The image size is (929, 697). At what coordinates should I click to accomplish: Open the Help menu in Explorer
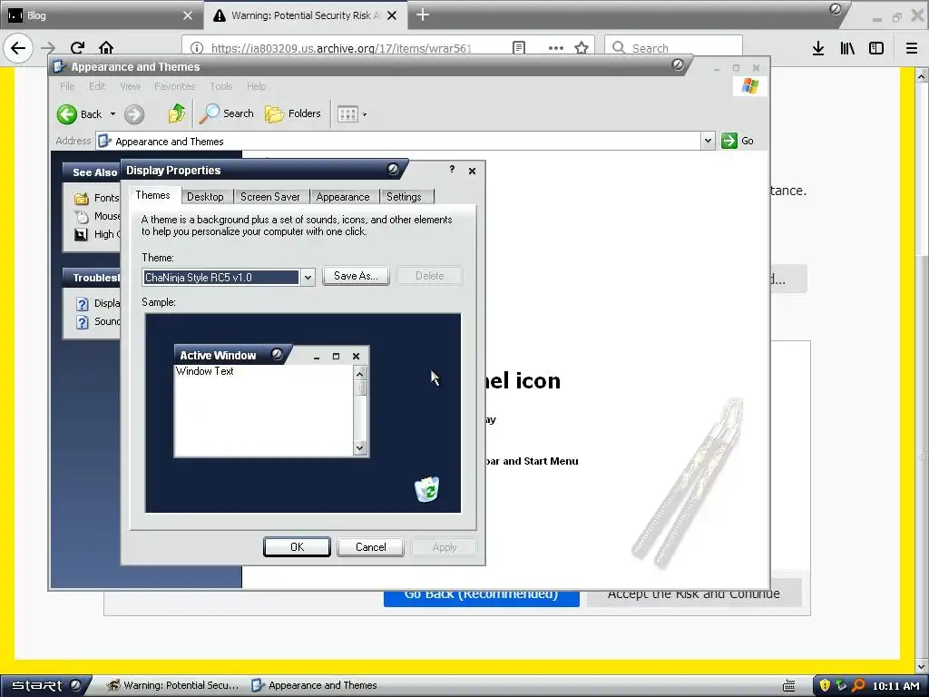[x=256, y=86]
